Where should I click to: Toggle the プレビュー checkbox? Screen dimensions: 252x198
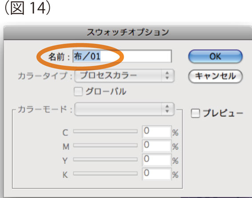(196, 113)
